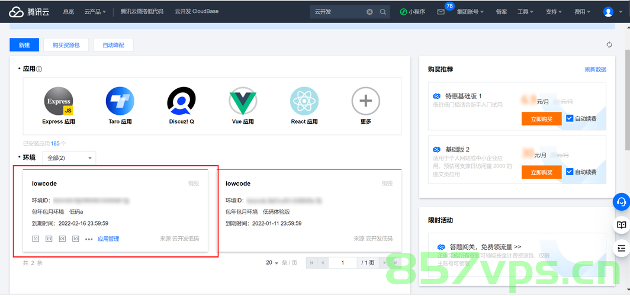Click 立即购买 for 特惠基础版 1
The width and height of the screenshot is (630, 296).
[x=542, y=118]
